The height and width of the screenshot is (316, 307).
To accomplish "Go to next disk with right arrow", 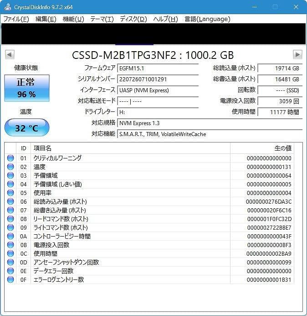I will [x=297, y=54].
